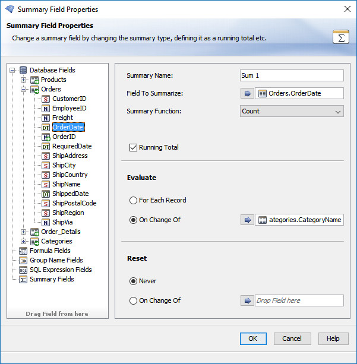The image size is (357, 364).
Task: Select the SQL Expression Fields icon
Action: (23, 270)
